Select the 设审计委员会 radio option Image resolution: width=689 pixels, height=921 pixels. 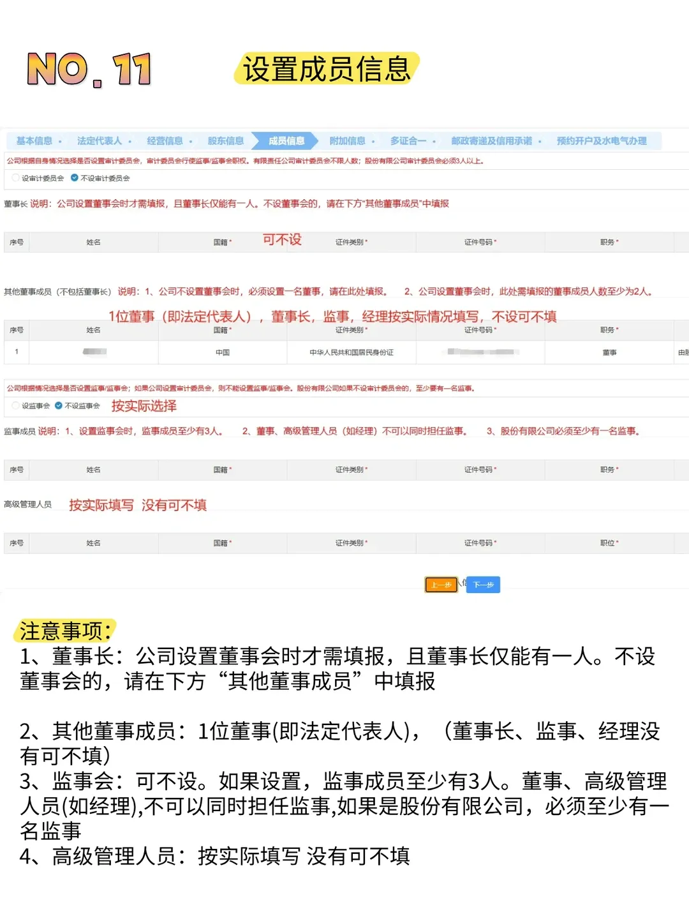14,179
